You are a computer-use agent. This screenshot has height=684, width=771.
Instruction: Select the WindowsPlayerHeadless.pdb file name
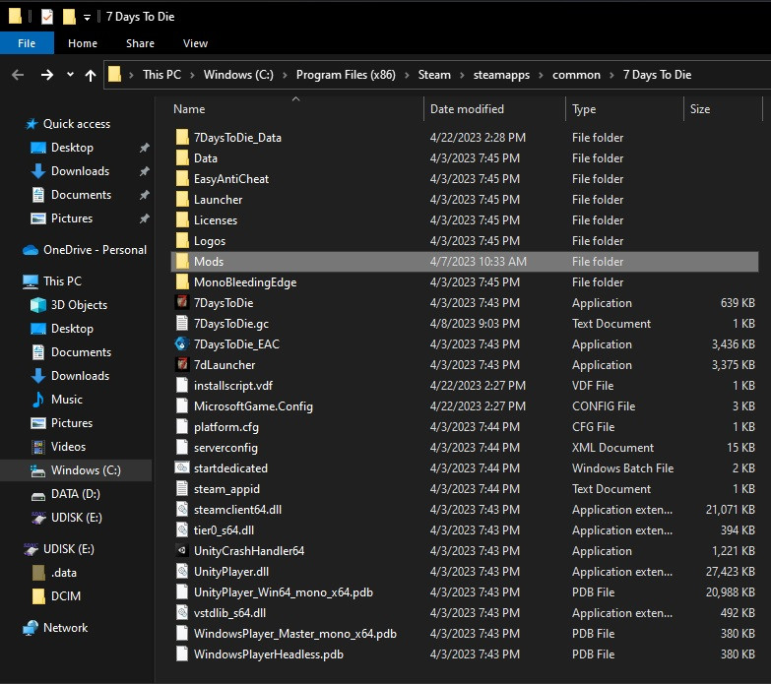point(269,654)
